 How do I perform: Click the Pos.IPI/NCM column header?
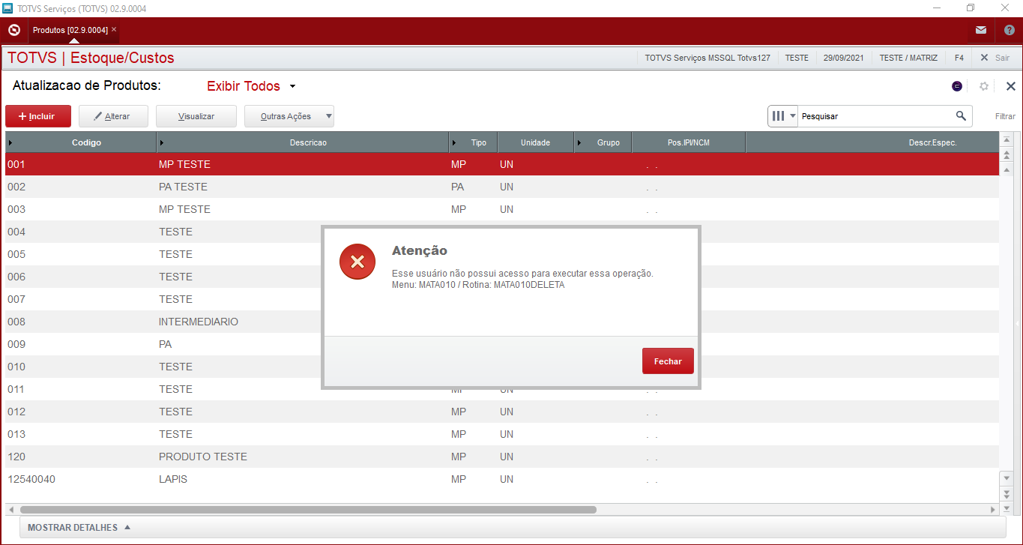coord(689,142)
